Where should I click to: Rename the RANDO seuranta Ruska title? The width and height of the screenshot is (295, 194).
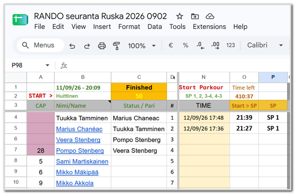click(100, 16)
